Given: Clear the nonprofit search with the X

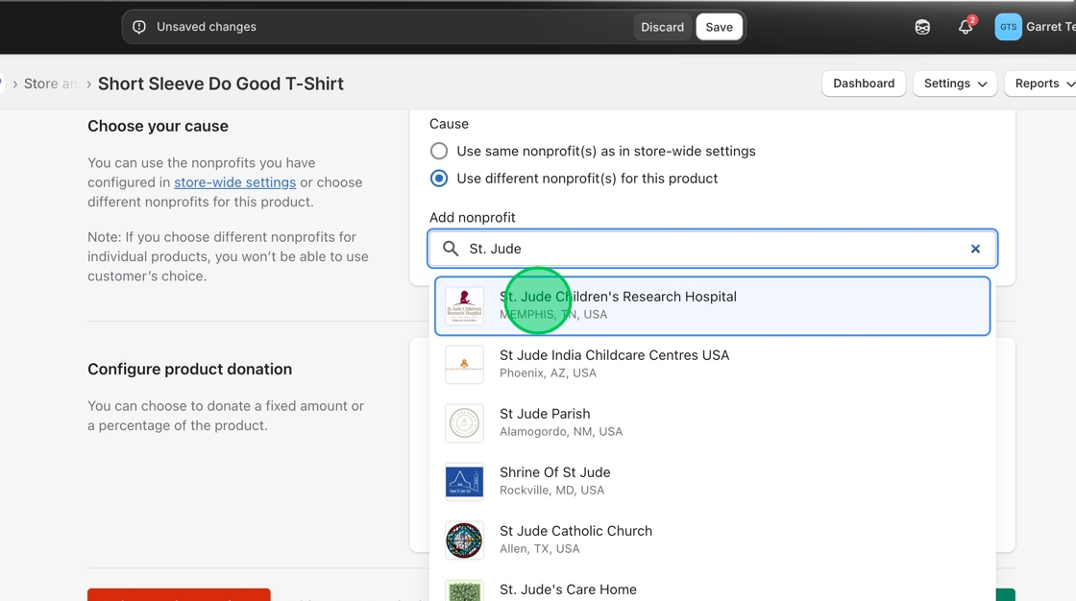Looking at the screenshot, I should (975, 249).
